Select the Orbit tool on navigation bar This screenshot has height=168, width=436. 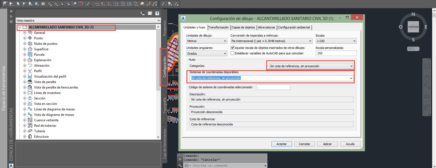[426, 96]
